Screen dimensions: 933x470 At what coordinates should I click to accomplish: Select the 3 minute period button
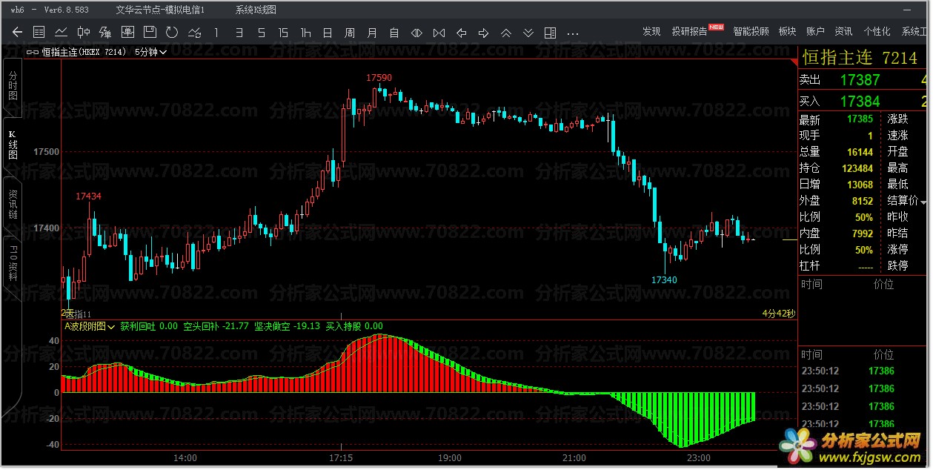coord(239,33)
